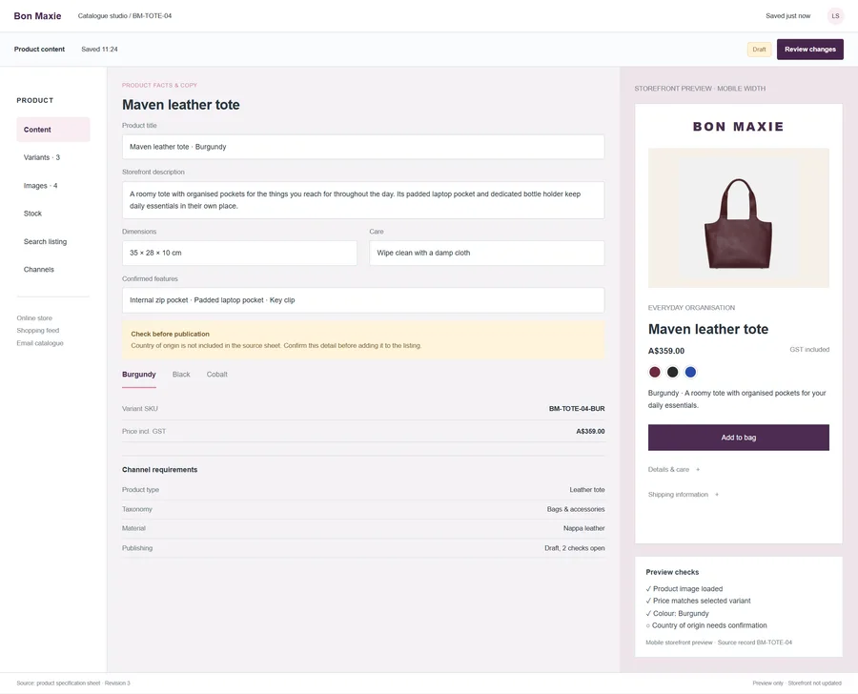Click the price value A$359.00 in the variant row
The image size is (858, 694).
point(590,431)
